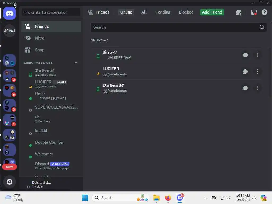Open Discord OFFICIAL message
Image resolution: width=272 pixels, height=204 pixels.
[51, 166]
